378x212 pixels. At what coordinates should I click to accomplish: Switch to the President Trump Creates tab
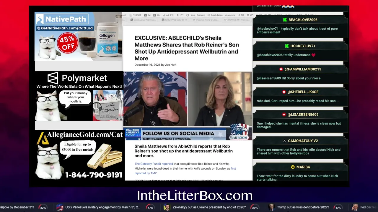pyautogui.click(x=205, y=20)
